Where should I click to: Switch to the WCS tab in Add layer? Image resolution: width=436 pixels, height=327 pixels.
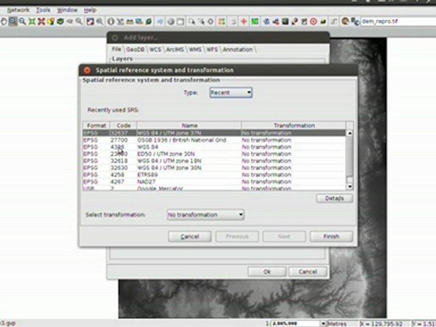point(155,50)
